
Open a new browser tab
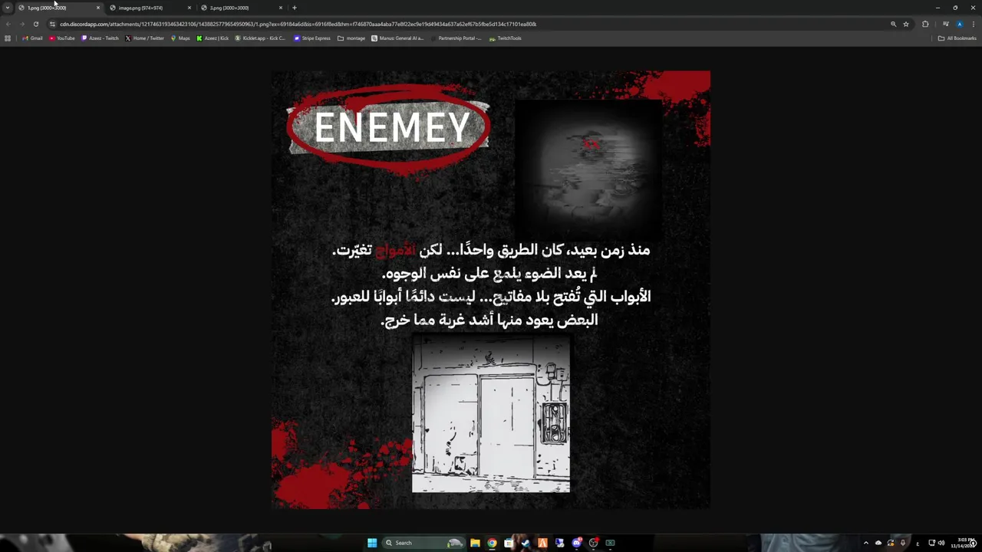pyautogui.click(x=295, y=8)
